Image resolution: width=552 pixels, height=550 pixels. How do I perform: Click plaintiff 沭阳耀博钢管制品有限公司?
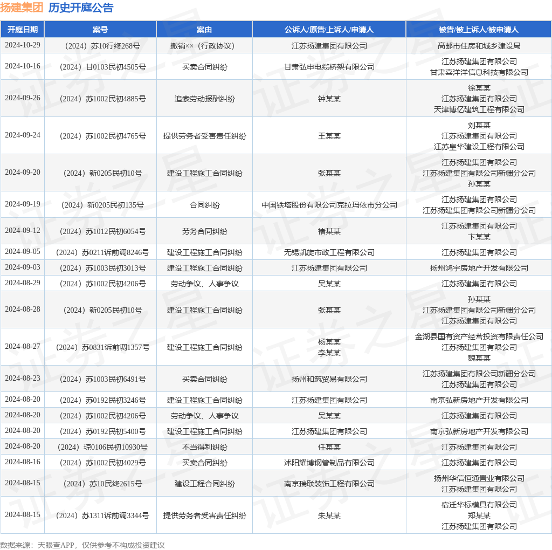329,463
